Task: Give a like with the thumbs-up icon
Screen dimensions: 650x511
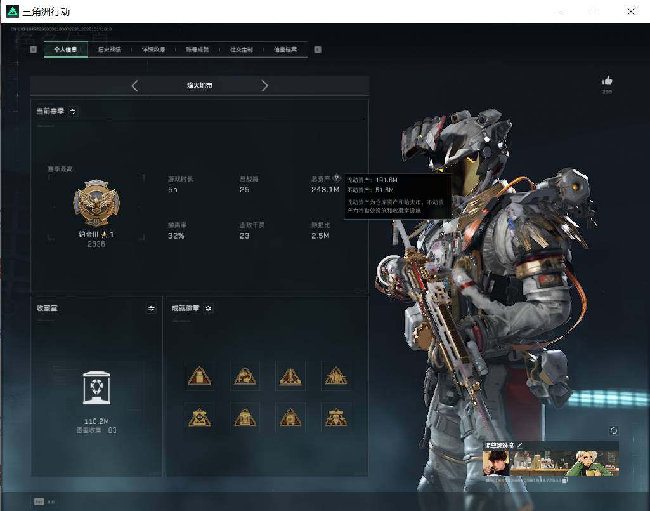Action: 608,81
